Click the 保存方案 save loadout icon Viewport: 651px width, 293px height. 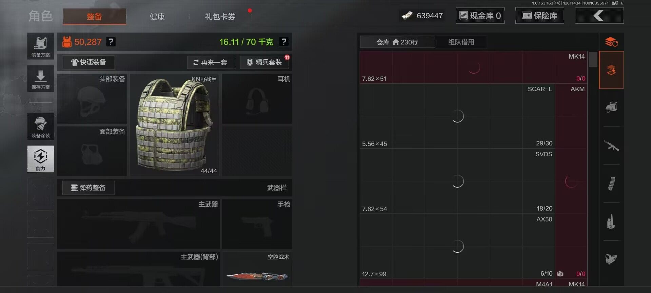pos(41,79)
